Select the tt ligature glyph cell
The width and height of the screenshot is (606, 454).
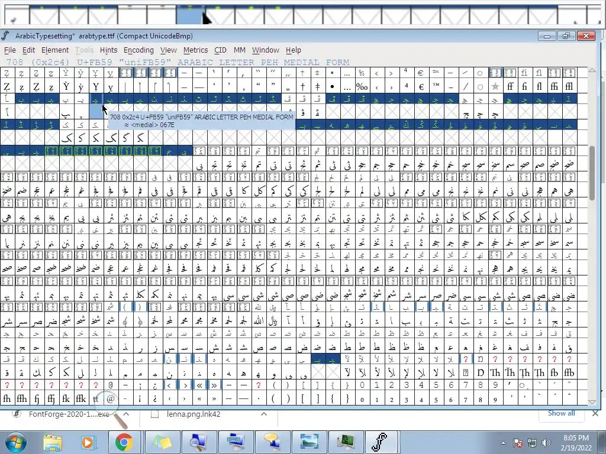(95, 398)
